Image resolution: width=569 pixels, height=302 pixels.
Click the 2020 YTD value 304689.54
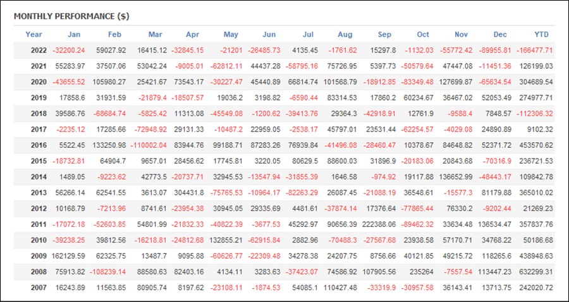click(536, 82)
